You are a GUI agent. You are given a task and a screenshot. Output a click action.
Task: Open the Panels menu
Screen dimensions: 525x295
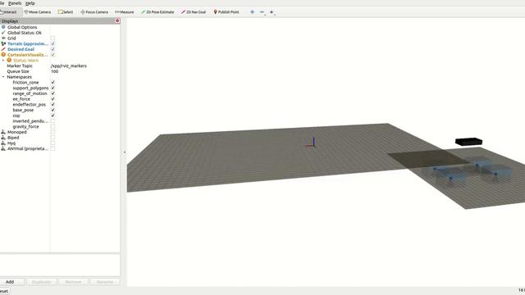coord(15,3)
